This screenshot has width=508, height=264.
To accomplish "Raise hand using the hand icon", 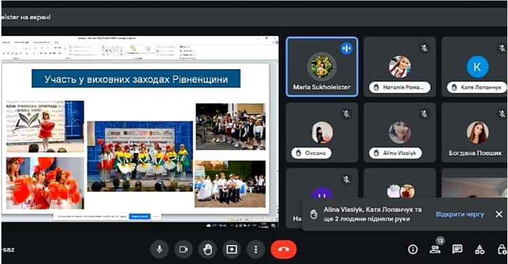I will [x=207, y=250].
